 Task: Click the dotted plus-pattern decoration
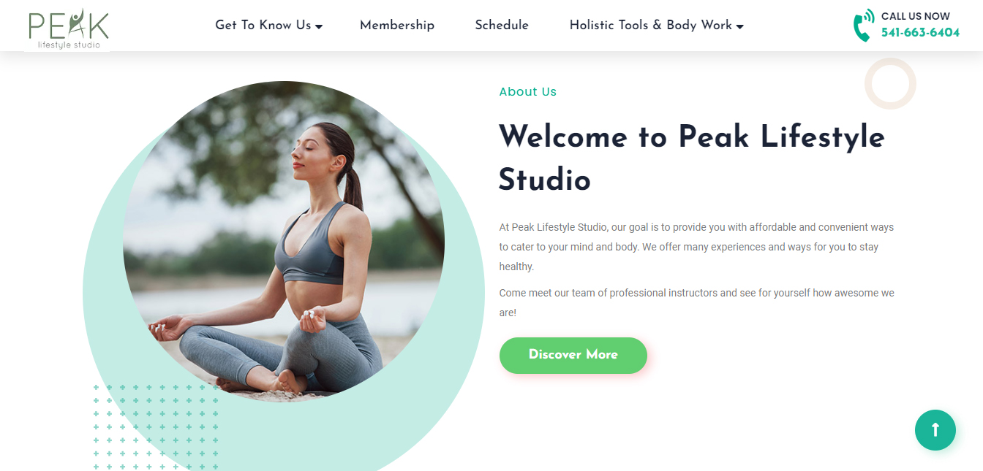pyautogui.click(x=156, y=427)
